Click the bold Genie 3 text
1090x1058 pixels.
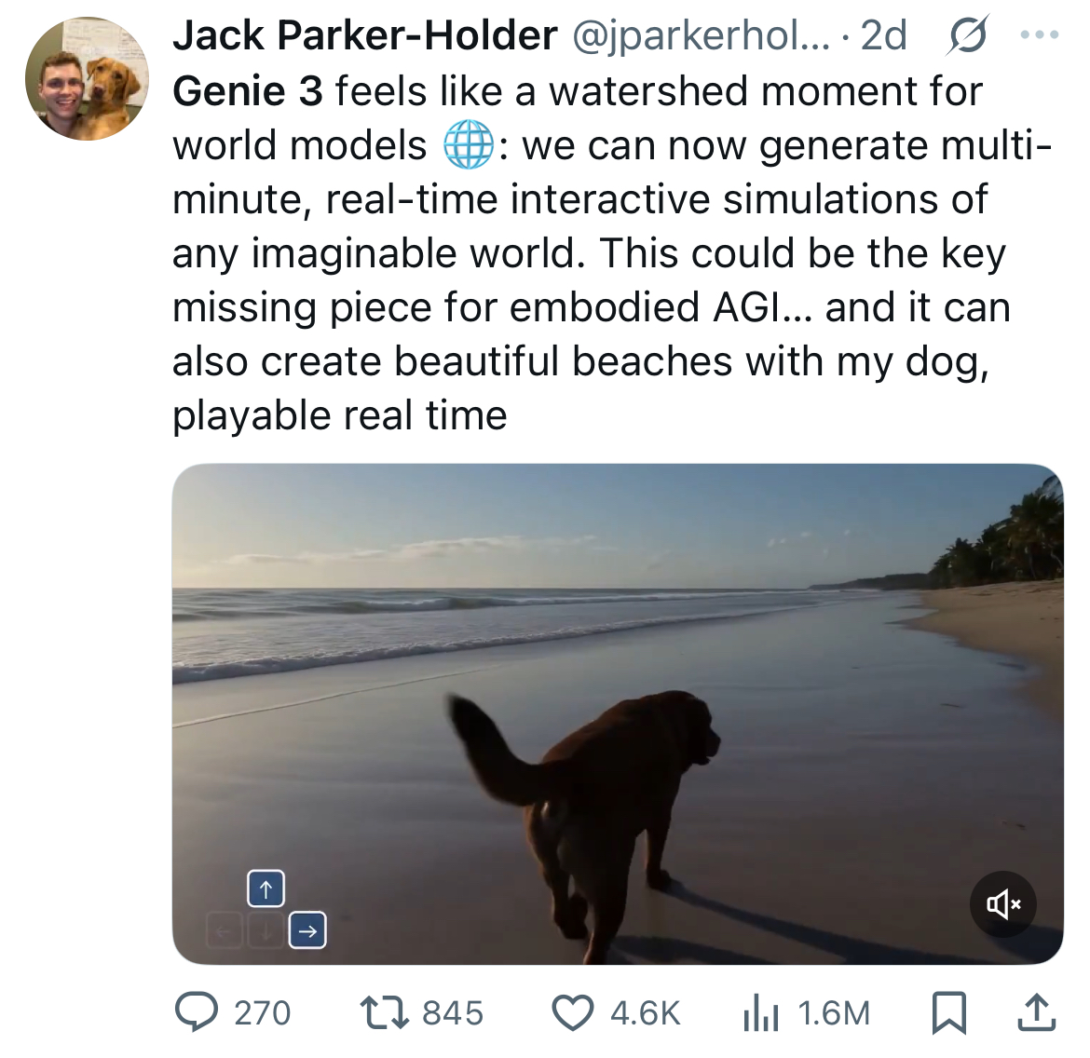(247, 91)
